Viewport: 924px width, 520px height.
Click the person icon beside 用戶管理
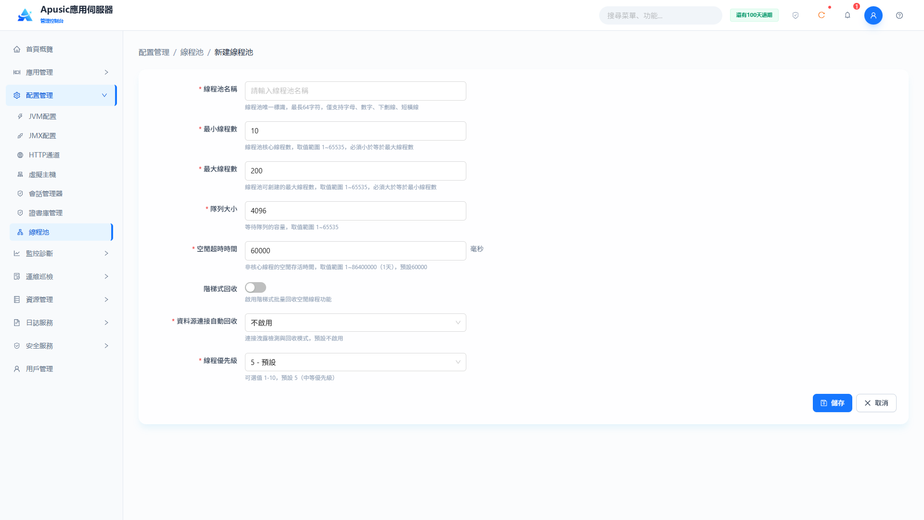click(x=17, y=369)
